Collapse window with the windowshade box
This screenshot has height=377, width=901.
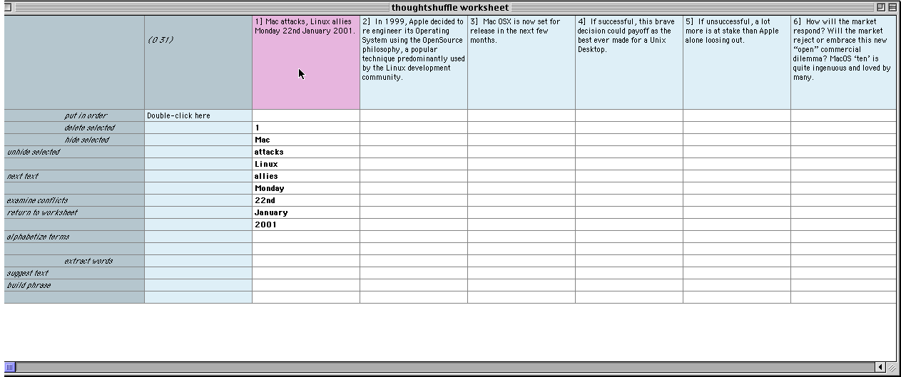pyautogui.click(x=892, y=7)
